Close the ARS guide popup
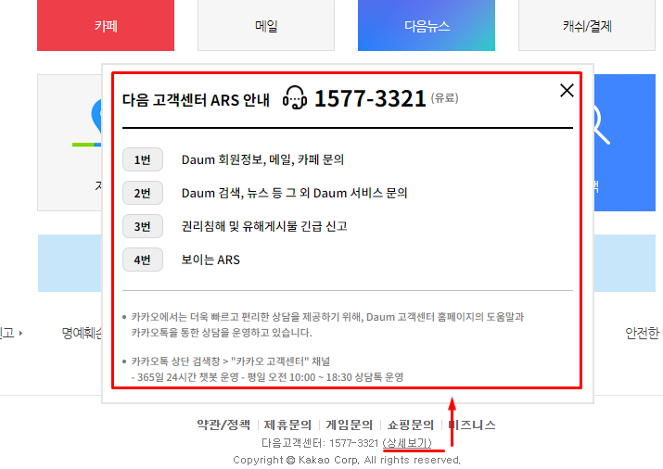This screenshot has width=663, height=469. 567,91
